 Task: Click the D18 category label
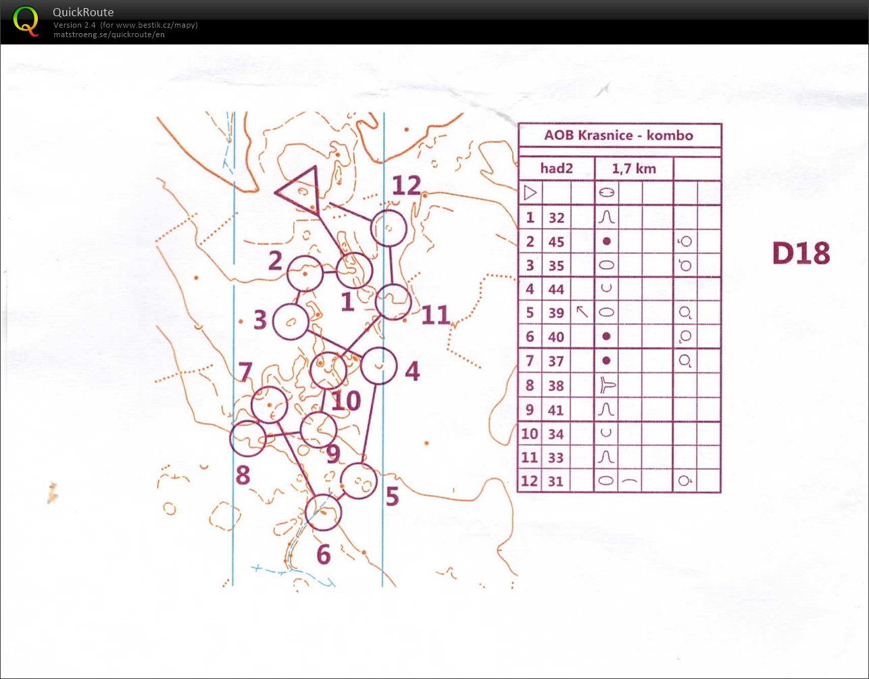tap(801, 253)
